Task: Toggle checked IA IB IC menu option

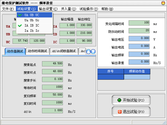Action: point(34,25)
